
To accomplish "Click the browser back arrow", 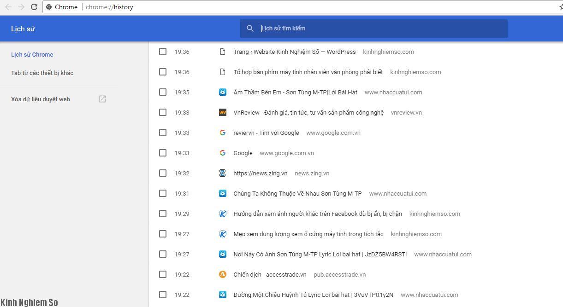I will click(8, 7).
